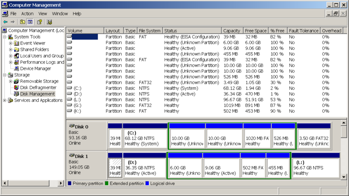Open the Action menu
The width and height of the screenshot is (349, 196).
(x=27, y=14)
